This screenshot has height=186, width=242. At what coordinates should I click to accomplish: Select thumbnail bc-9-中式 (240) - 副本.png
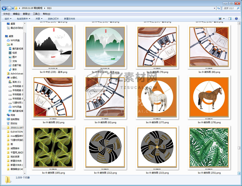pos(105,47)
